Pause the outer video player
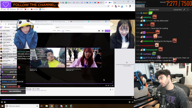The height and width of the screenshot is (108, 192). pos(2,102)
